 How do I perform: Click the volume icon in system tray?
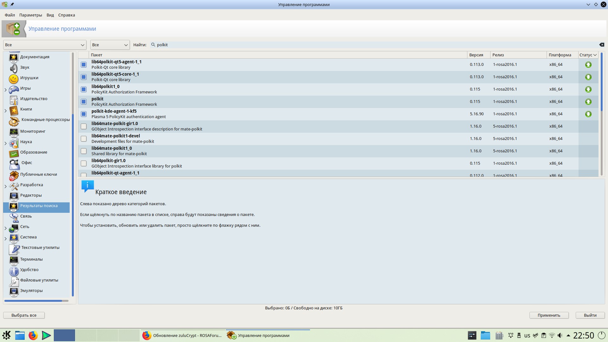[x=560, y=335]
